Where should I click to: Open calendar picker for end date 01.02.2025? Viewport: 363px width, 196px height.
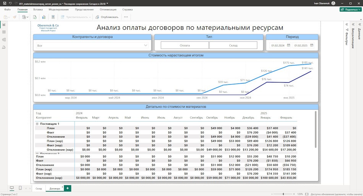point(312,45)
